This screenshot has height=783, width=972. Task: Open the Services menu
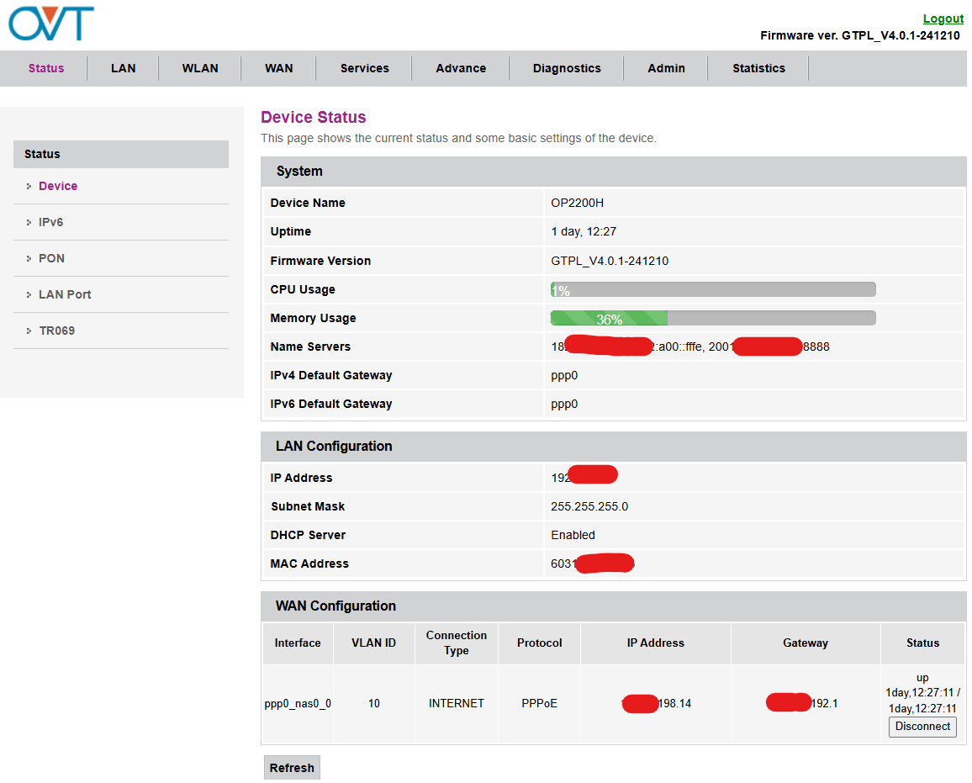click(x=364, y=68)
